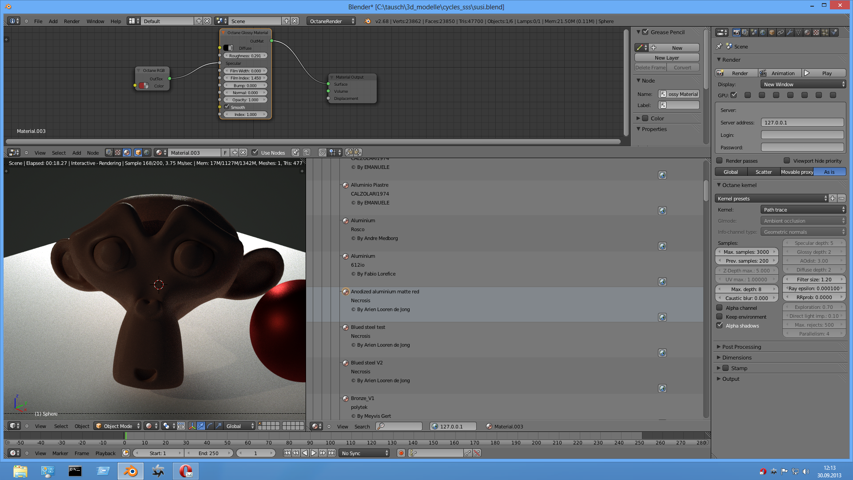
Task: Expand the Post Processing panel
Action: coord(741,347)
